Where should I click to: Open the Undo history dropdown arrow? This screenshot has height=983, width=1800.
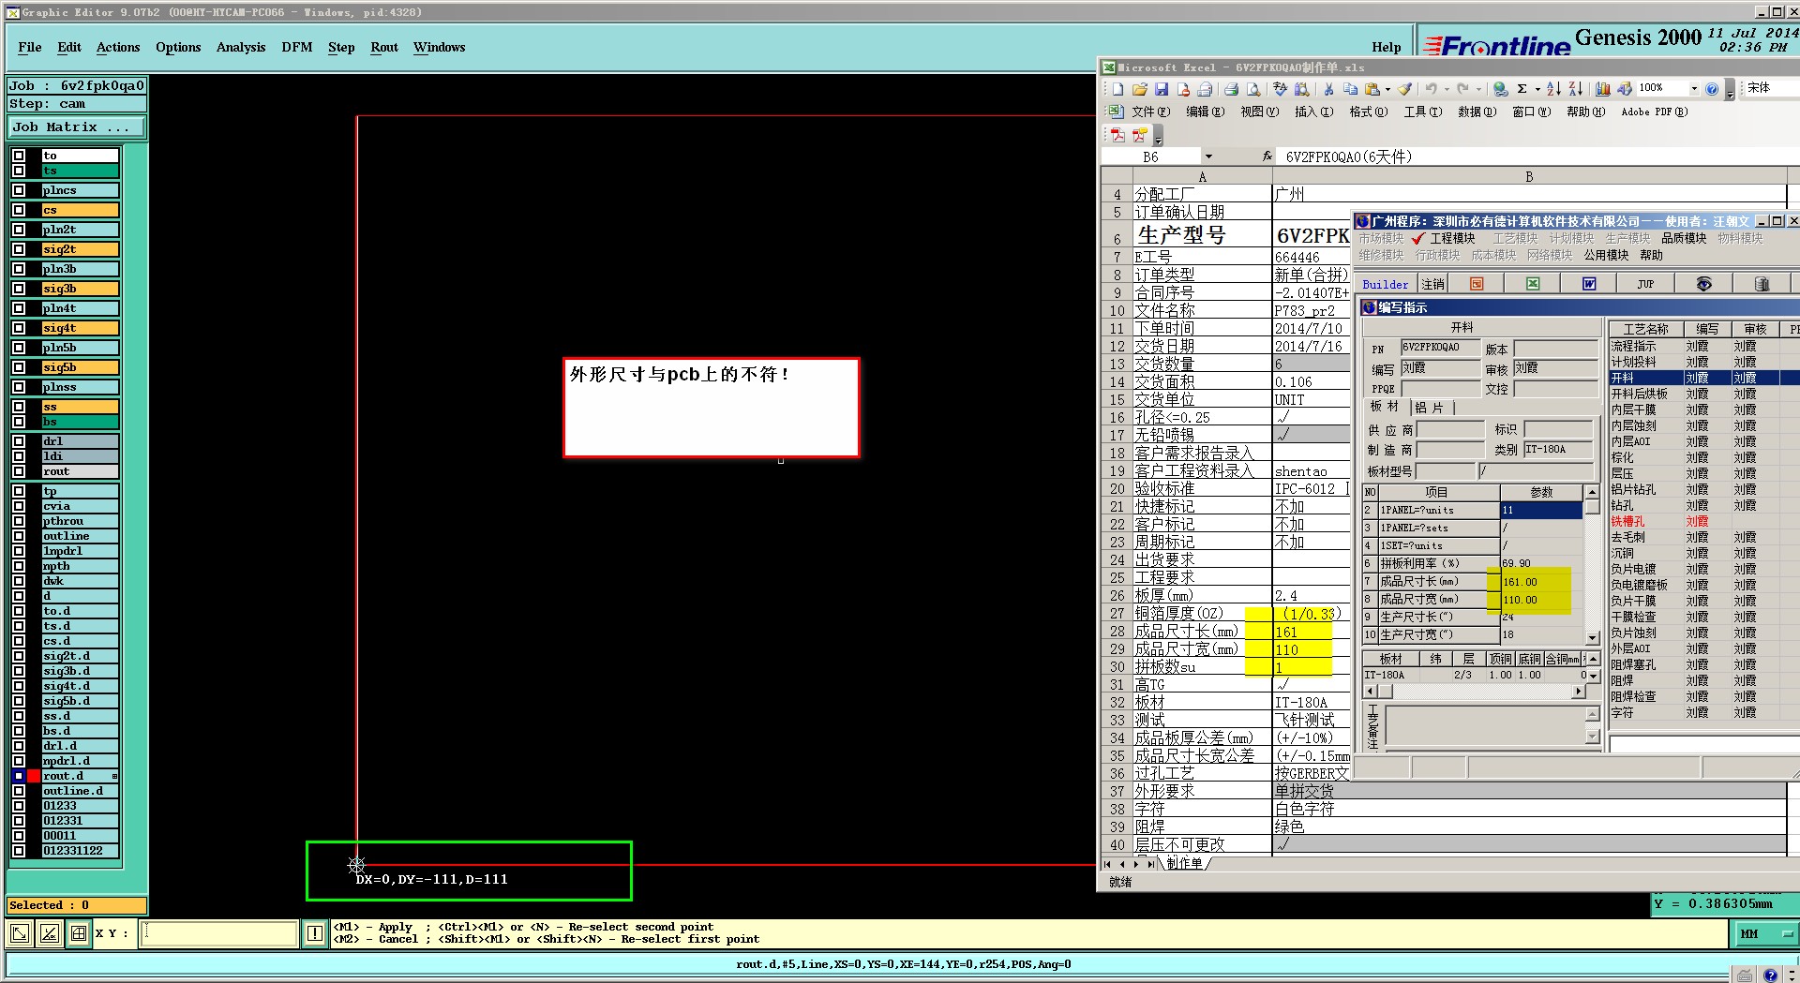pos(1447,89)
